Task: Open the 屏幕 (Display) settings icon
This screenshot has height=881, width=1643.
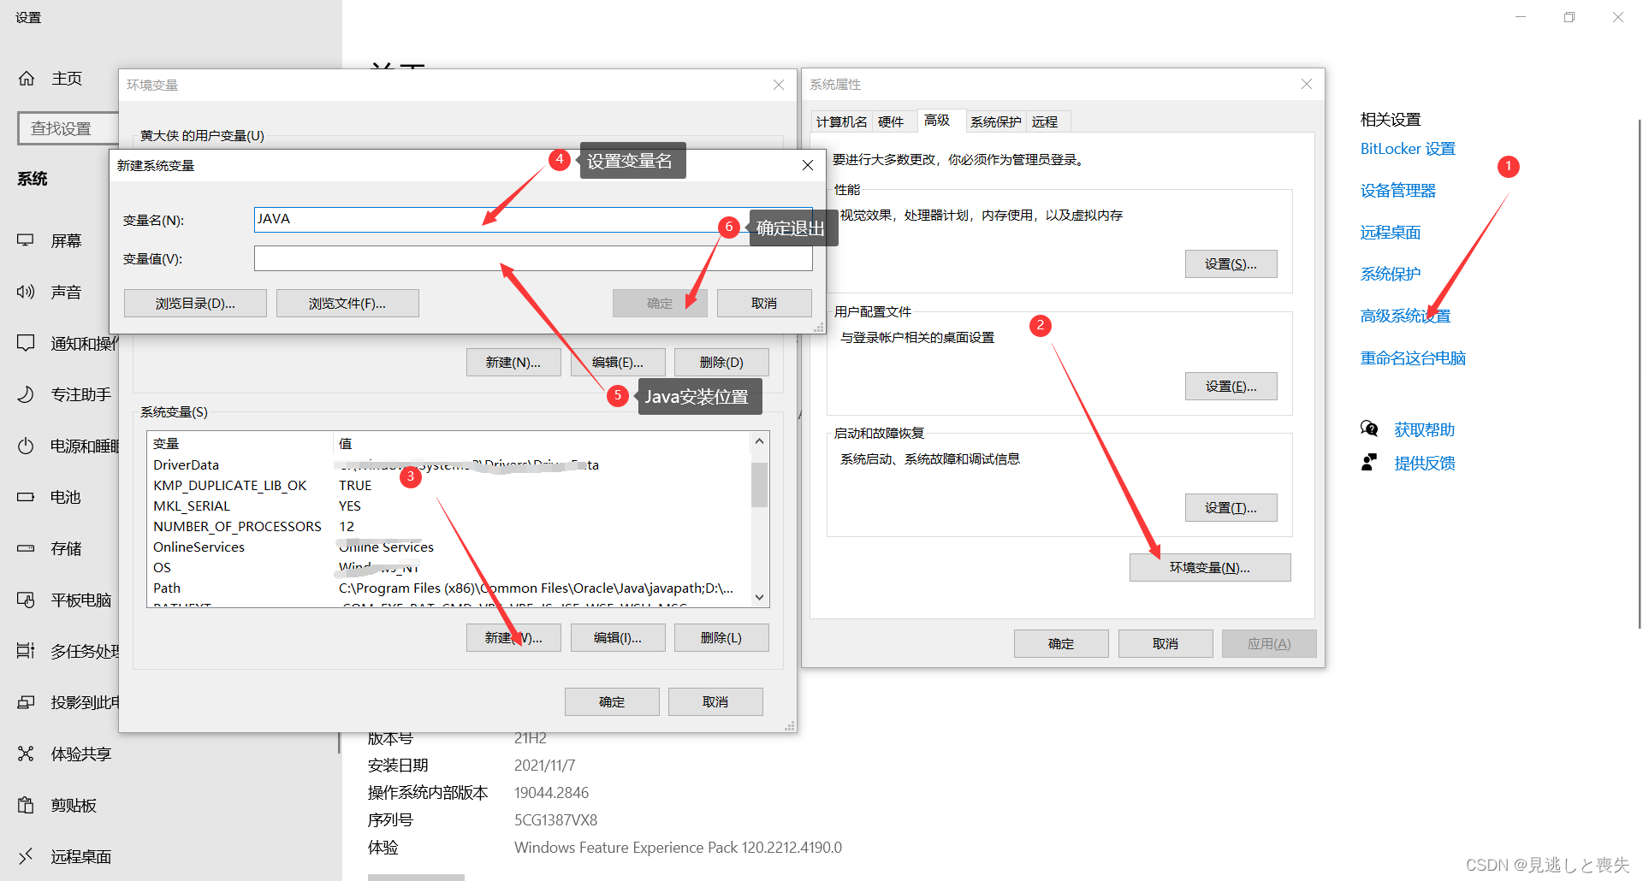Action: pyautogui.click(x=26, y=240)
